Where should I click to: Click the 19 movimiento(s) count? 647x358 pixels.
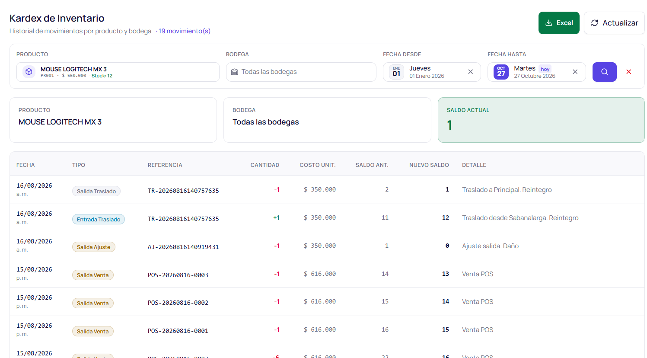point(185,31)
